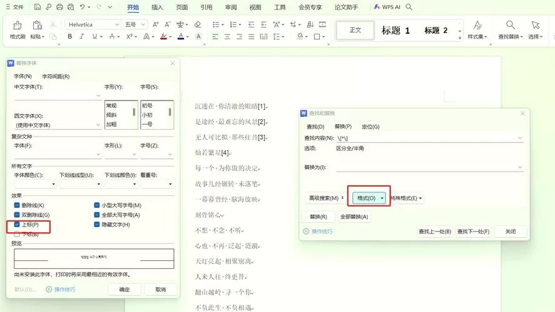Toggle the Double strikethrough (双删除线) checkbox
Viewport: 555px width, 312px height.
(17, 215)
